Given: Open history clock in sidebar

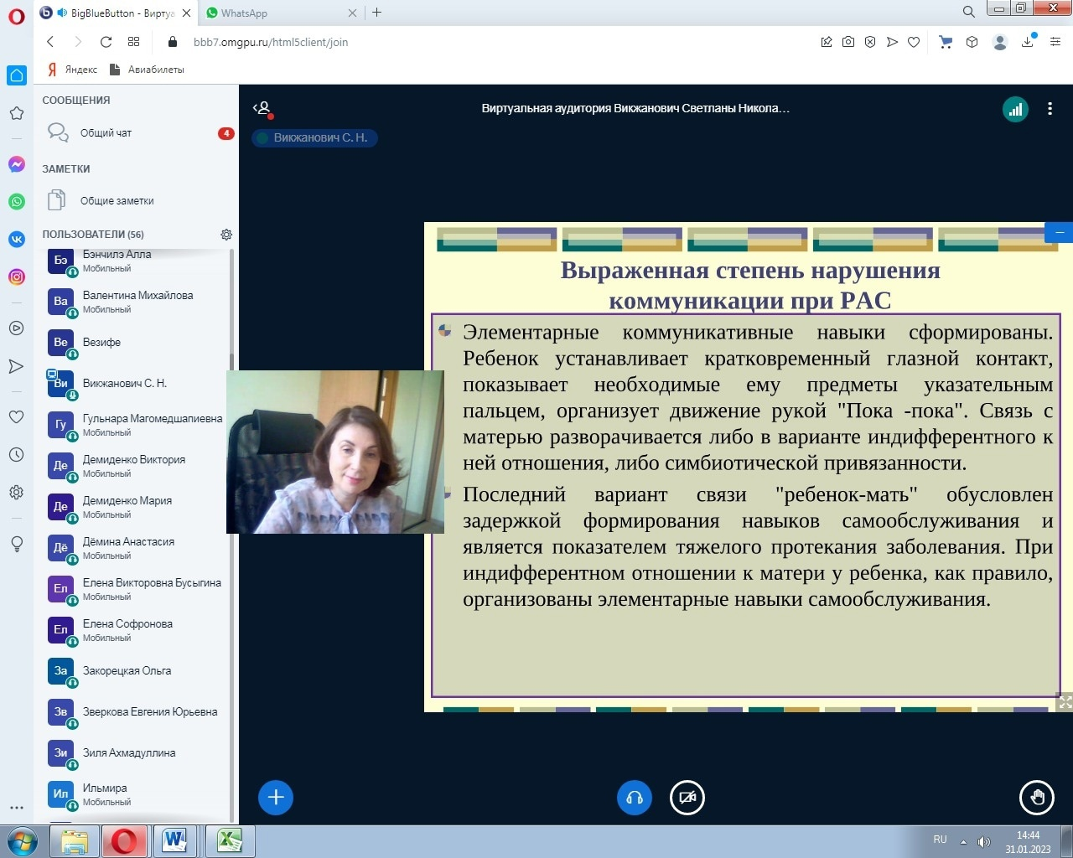Looking at the screenshot, I should 16,454.
